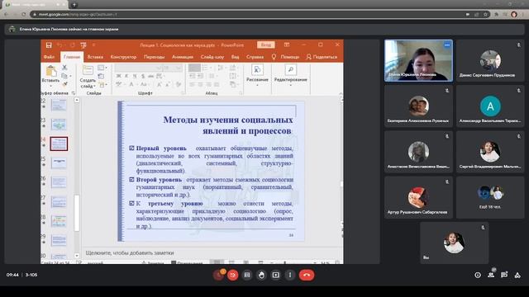This screenshot has width=529, height=297.
Task: Open chat with everyone icon
Action: coord(504,275)
